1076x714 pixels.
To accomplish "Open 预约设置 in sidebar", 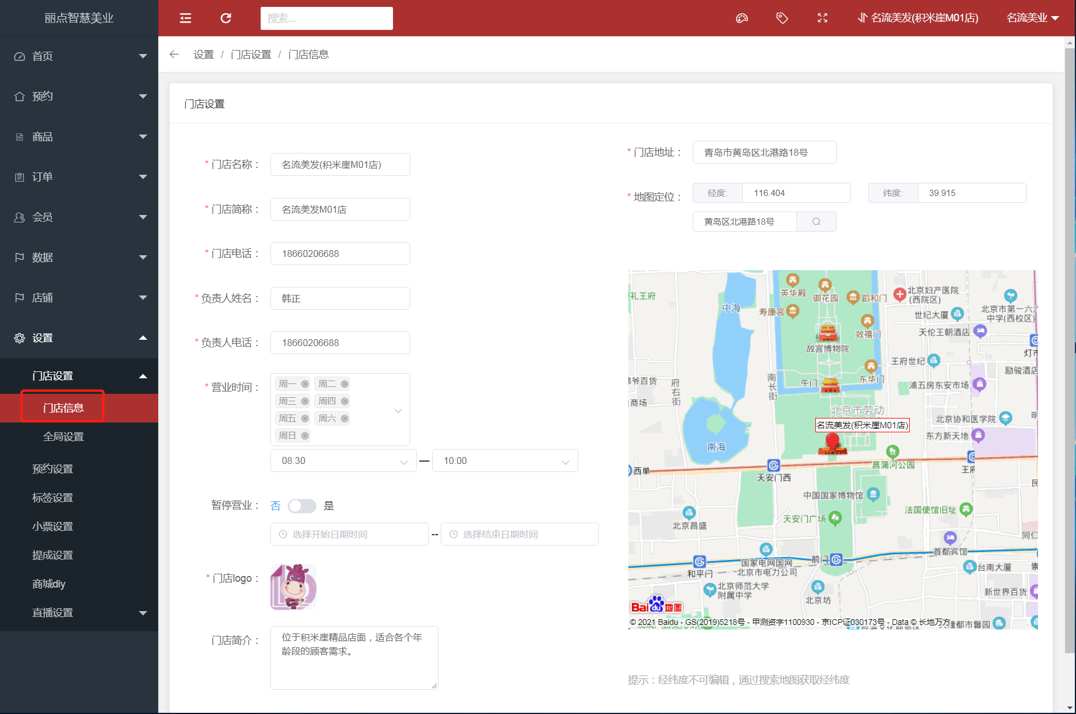I will [x=79, y=469].
